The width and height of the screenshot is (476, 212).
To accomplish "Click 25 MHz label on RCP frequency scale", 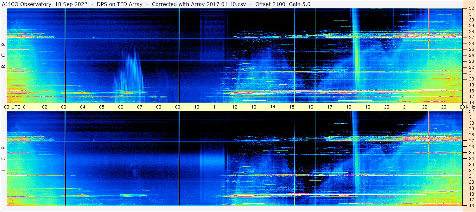I will (471, 50).
